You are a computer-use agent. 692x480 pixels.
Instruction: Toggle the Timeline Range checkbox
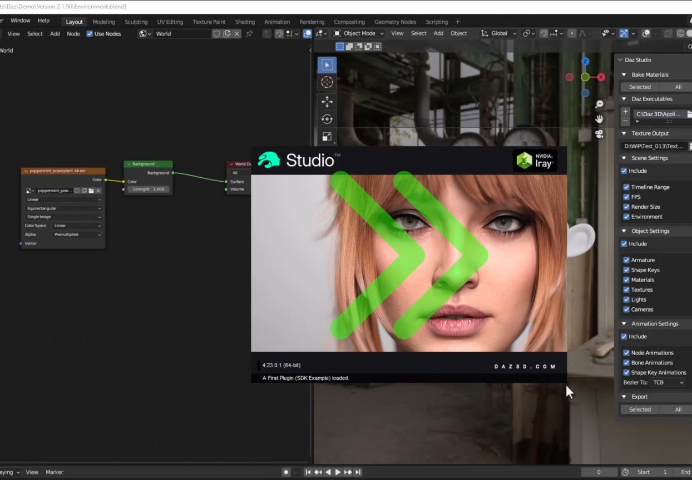pos(626,187)
